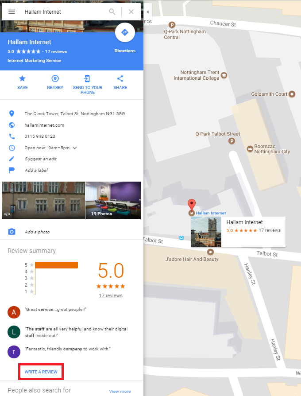
Task: Click the Suggest an edit link
Action: coord(40,159)
